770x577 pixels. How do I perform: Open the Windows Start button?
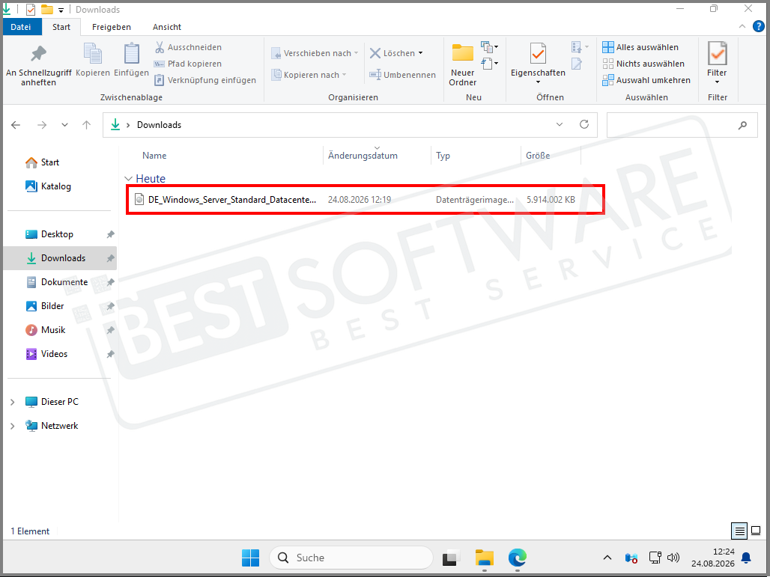coord(250,558)
